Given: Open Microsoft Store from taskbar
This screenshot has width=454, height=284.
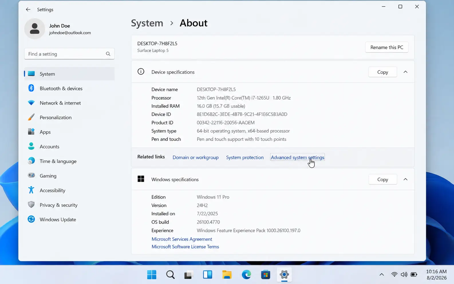Looking at the screenshot, I should [x=266, y=275].
